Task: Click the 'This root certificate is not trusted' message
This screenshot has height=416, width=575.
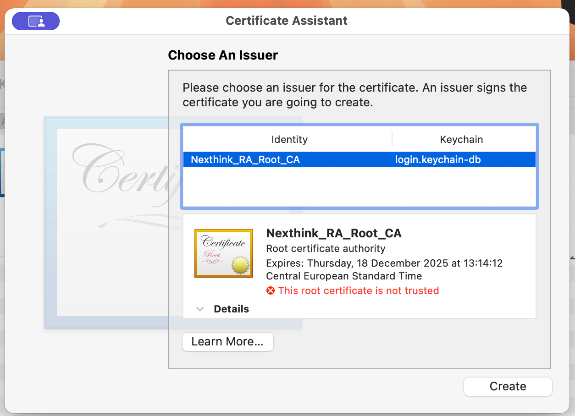Action: tap(358, 290)
